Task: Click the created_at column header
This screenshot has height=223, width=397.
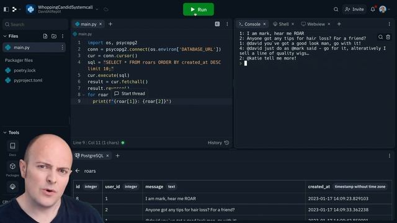Action: point(349,186)
